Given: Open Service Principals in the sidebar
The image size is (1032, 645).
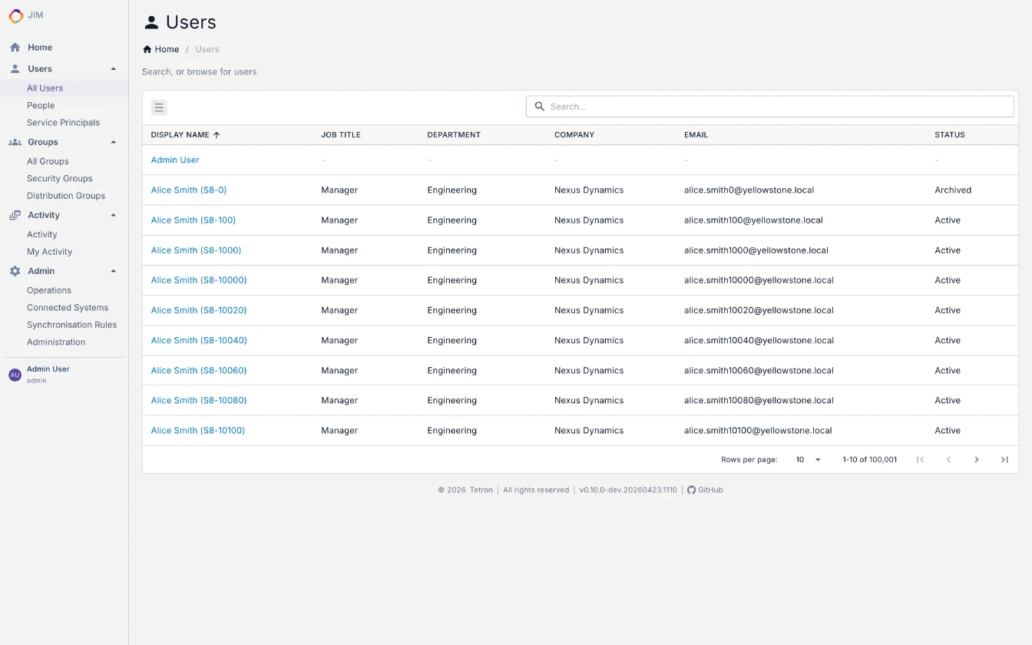Looking at the screenshot, I should (x=63, y=123).
